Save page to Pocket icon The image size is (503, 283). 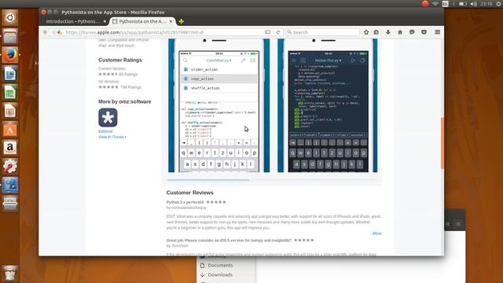(424, 32)
